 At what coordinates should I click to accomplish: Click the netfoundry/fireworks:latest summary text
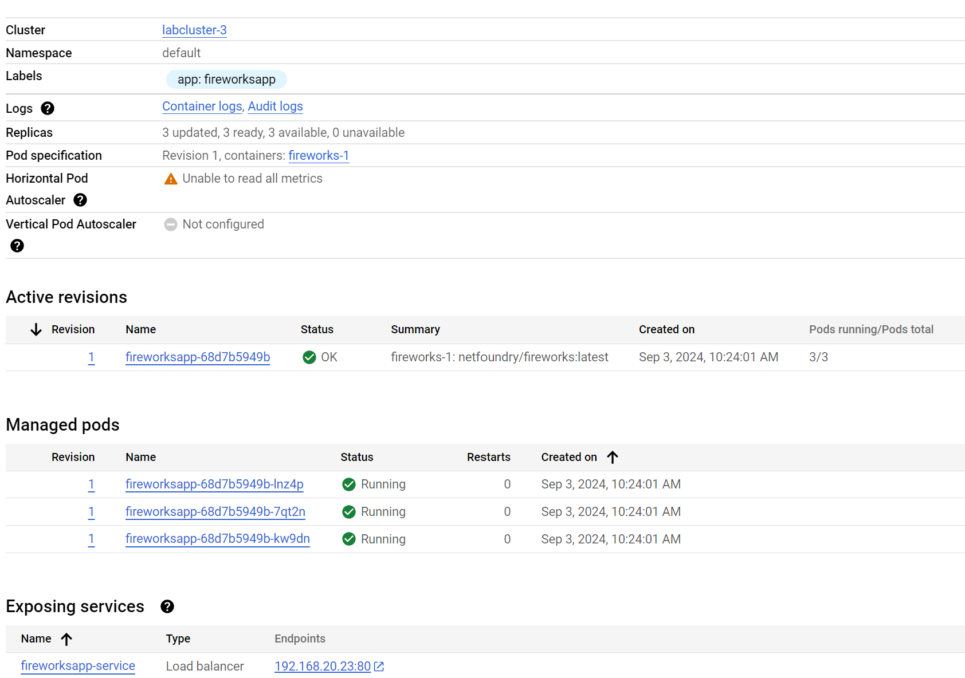tap(533, 357)
